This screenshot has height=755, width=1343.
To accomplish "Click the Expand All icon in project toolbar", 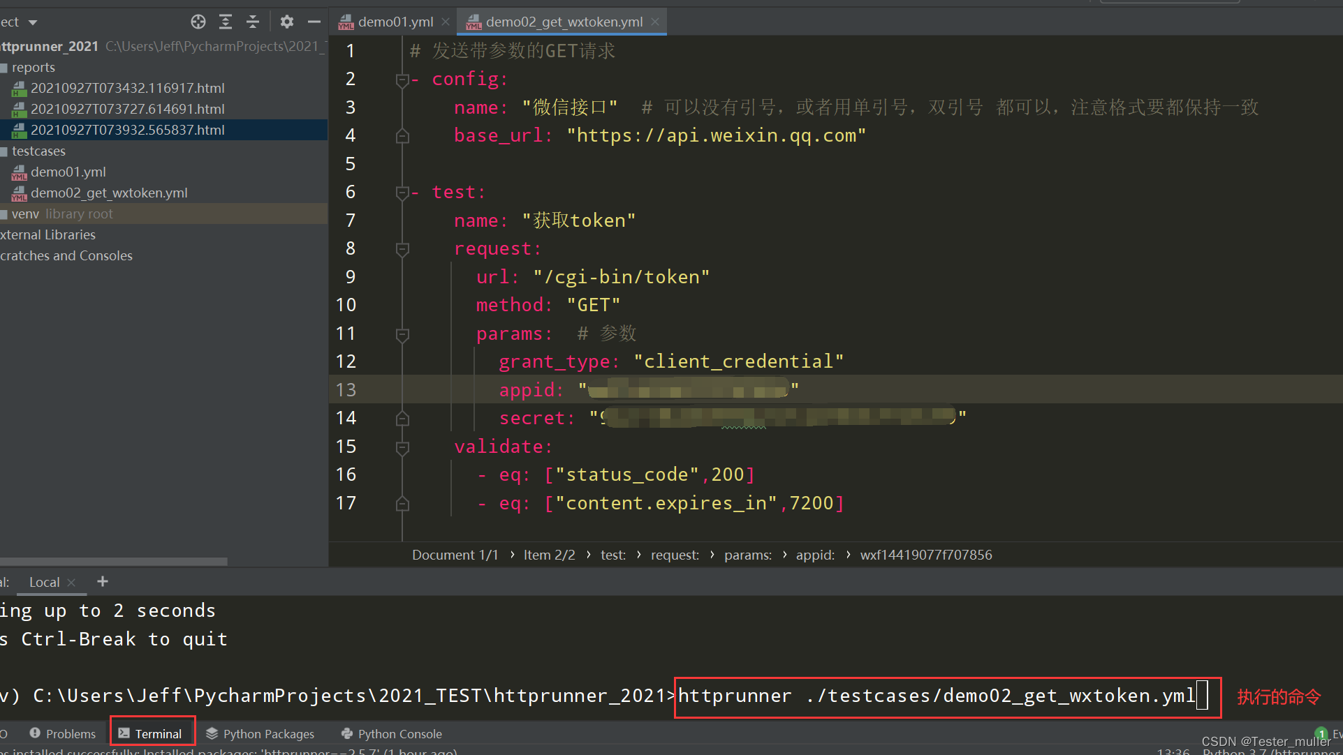I will point(226,22).
